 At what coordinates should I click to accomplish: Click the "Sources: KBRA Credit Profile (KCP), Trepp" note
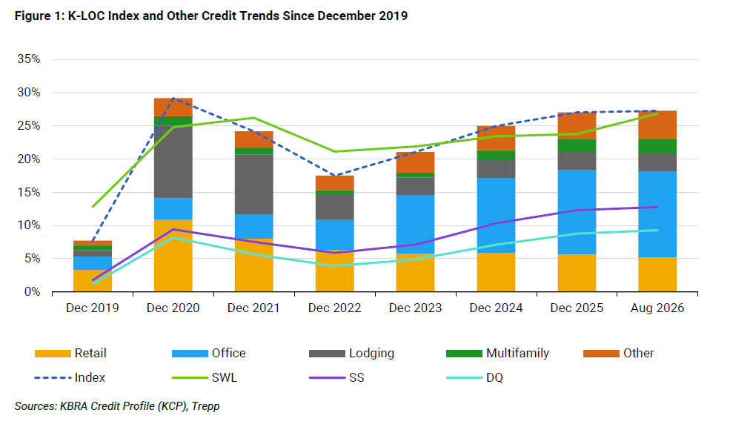tap(117, 406)
